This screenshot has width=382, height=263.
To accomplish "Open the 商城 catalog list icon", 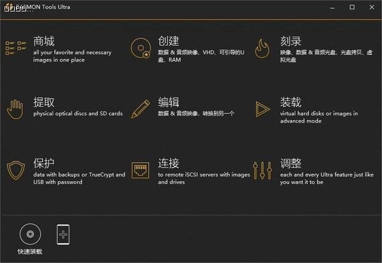I will click(16, 48).
